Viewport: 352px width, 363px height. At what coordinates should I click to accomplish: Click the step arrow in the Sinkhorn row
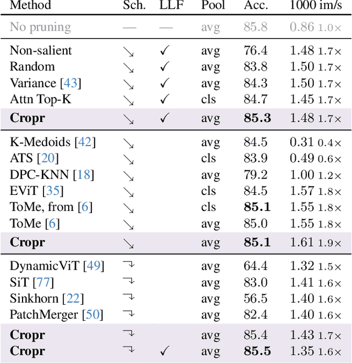[129, 298]
